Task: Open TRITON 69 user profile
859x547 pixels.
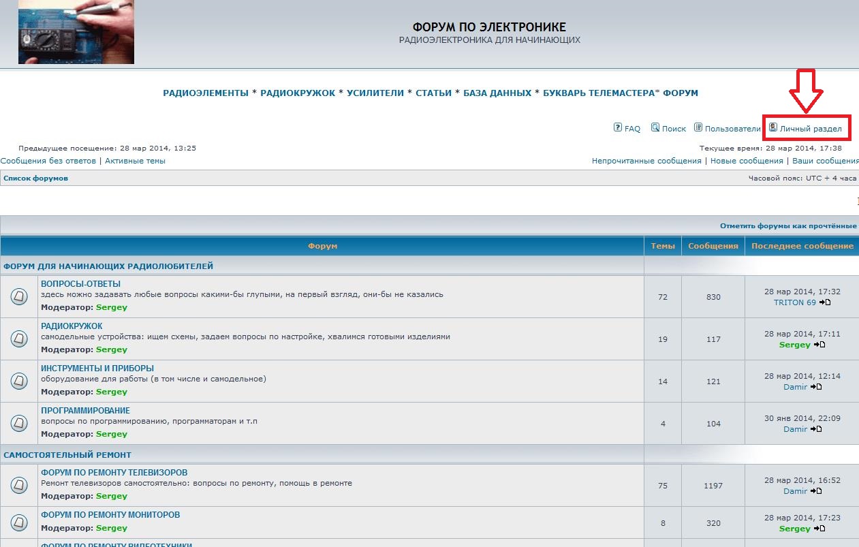Action: pyautogui.click(x=794, y=302)
